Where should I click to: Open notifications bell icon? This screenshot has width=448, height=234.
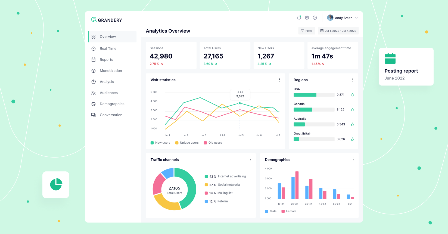pyautogui.click(x=299, y=18)
